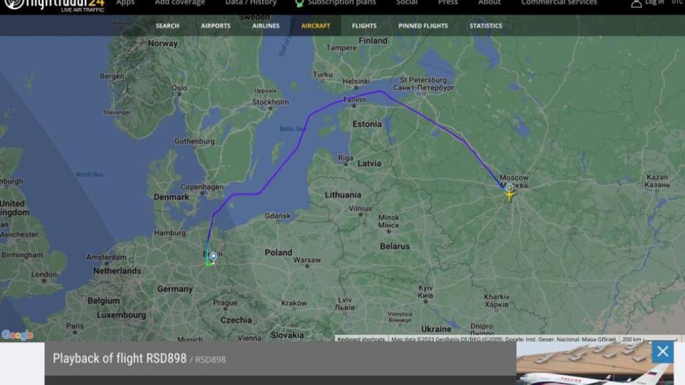Close the flight playback panel
Screen dimensions: 685x385
663,351
